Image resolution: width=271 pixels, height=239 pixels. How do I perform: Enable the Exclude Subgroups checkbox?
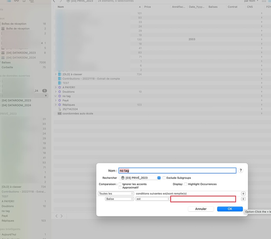(164, 178)
